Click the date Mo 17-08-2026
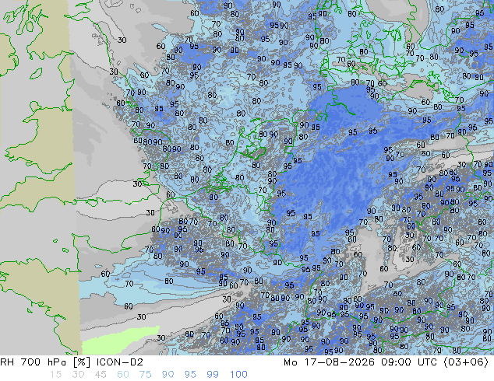Viewport: 494px width, 381px height. [329, 362]
